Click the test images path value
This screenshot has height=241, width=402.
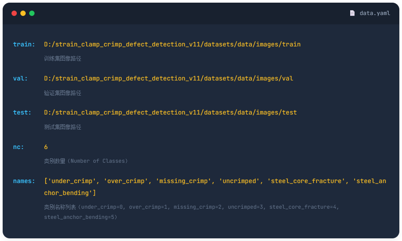[170, 112]
